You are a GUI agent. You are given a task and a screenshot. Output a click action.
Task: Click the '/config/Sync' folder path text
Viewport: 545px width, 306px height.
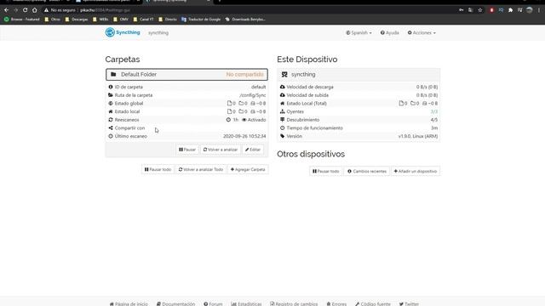click(253, 95)
